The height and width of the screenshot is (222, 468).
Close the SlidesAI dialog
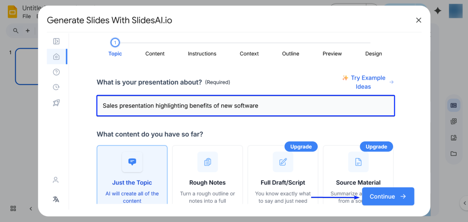coord(419,20)
